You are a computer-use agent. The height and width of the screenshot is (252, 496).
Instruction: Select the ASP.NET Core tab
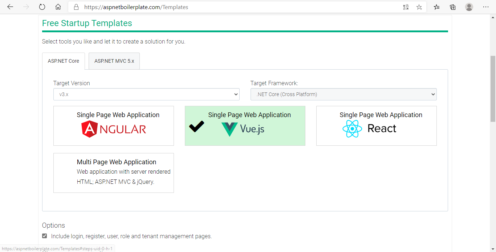point(64,61)
